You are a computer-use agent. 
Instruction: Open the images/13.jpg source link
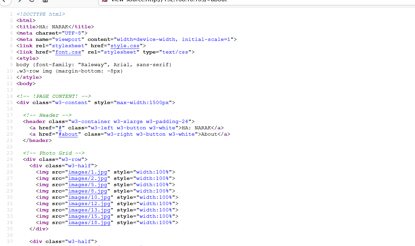point(89,210)
